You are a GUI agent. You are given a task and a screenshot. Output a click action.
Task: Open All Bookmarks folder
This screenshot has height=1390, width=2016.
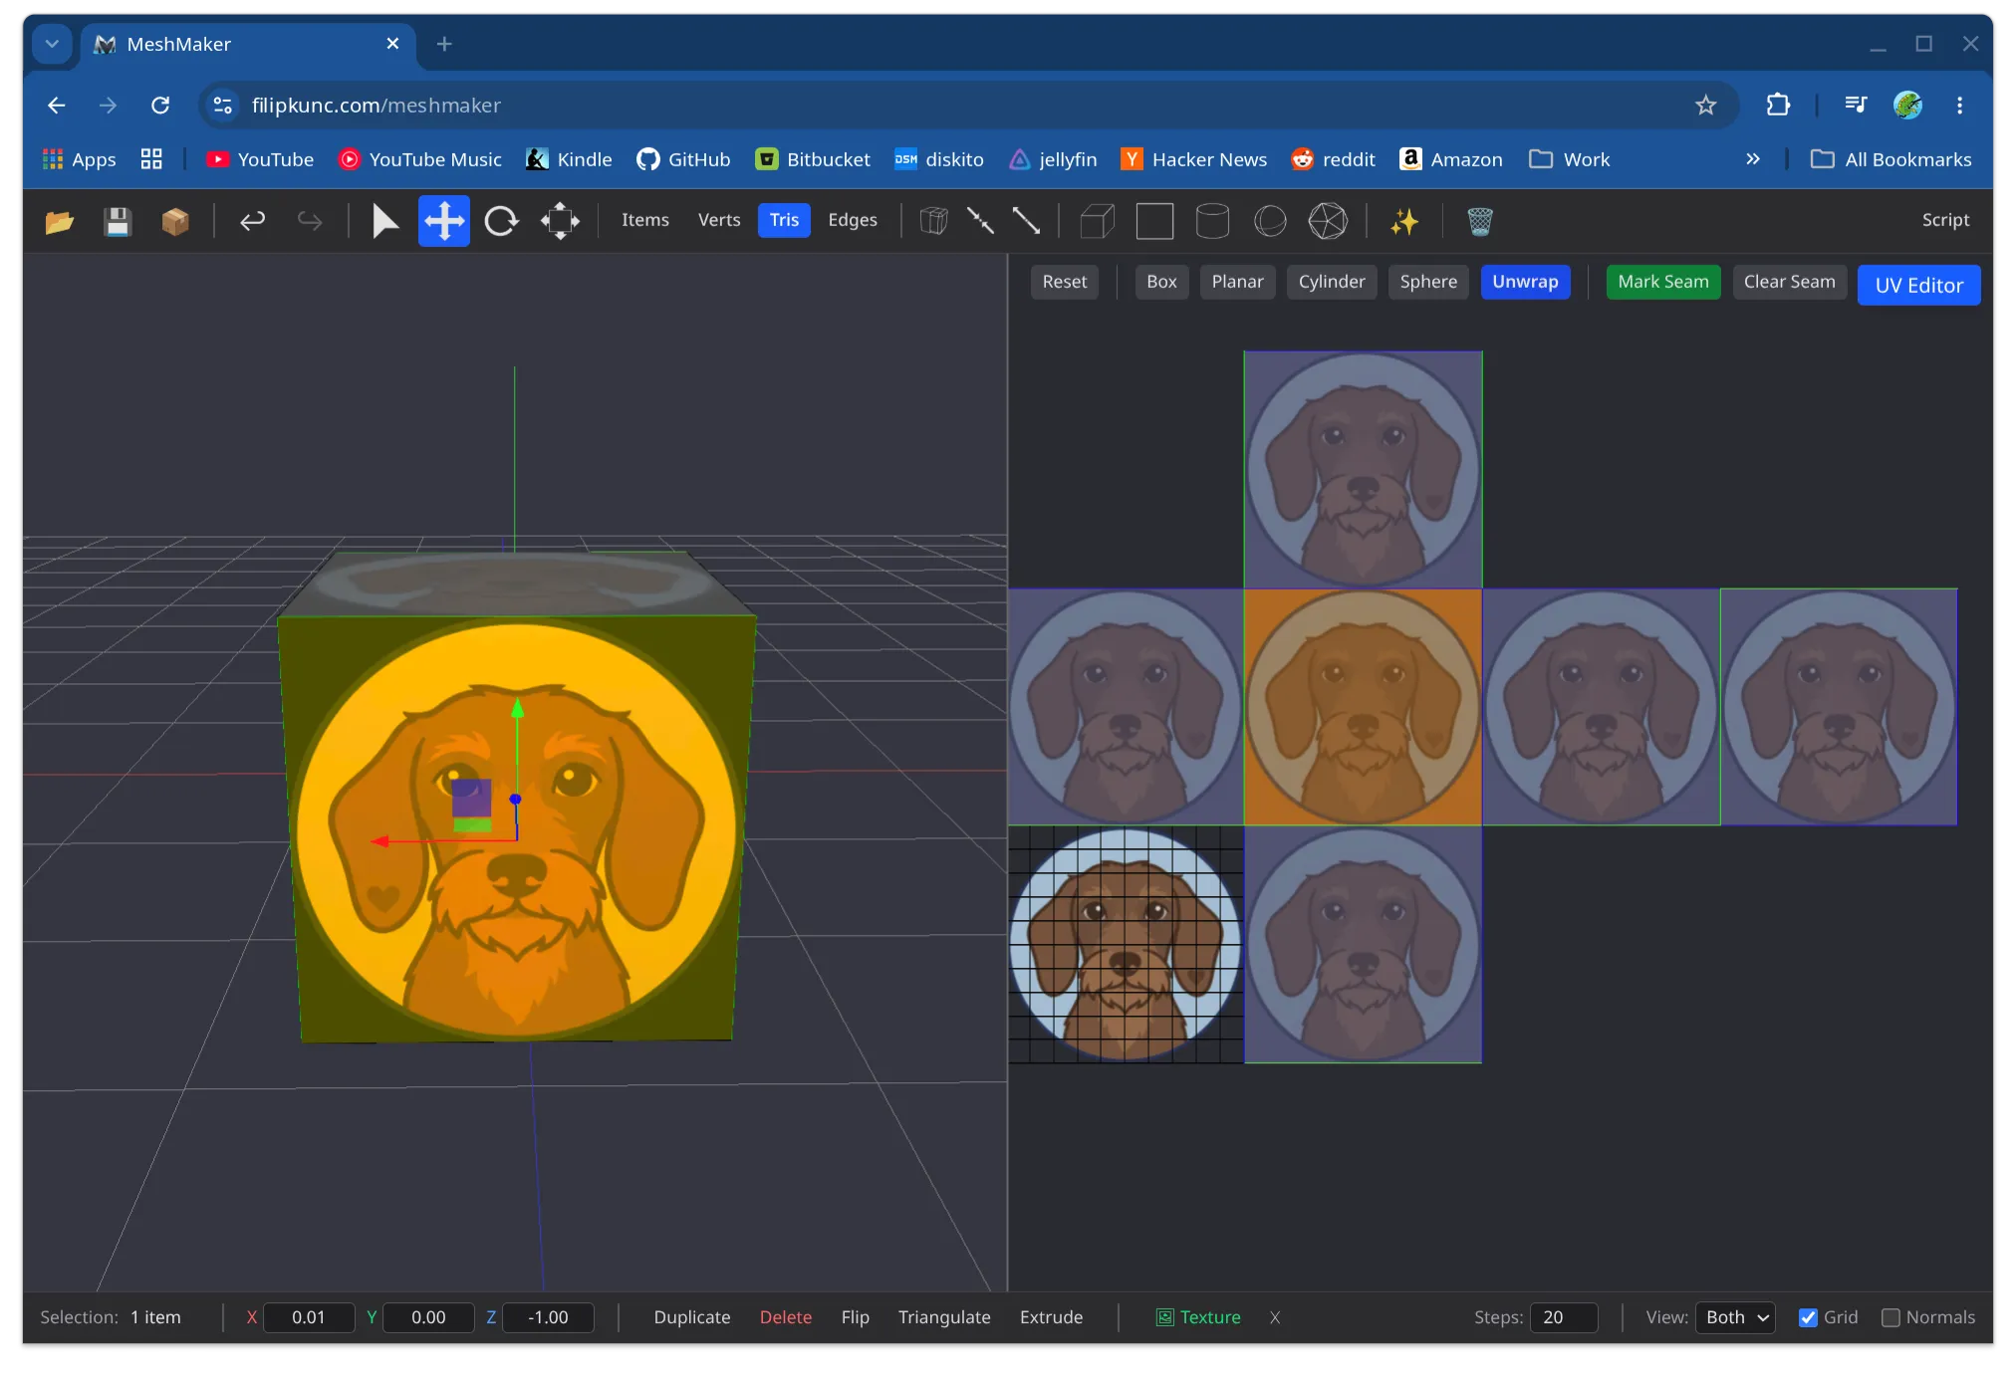(1890, 159)
